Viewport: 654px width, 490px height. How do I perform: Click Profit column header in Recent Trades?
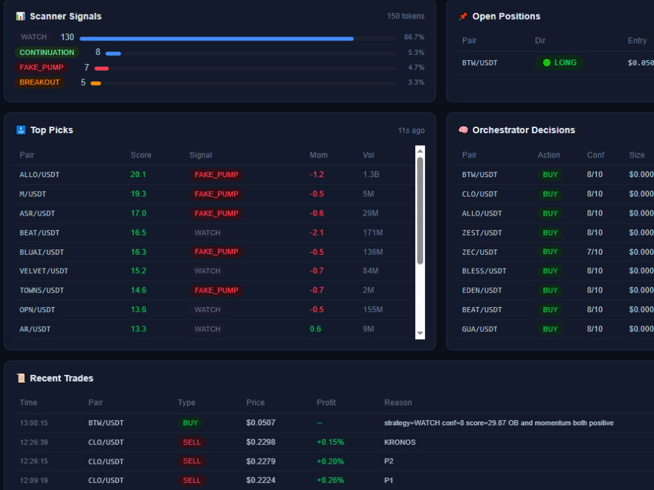click(326, 402)
